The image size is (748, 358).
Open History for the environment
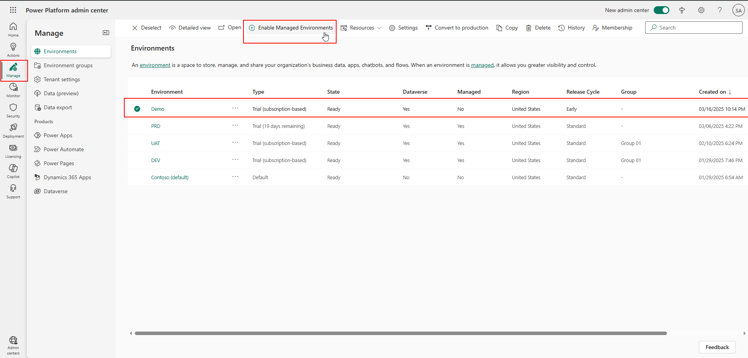point(572,28)
